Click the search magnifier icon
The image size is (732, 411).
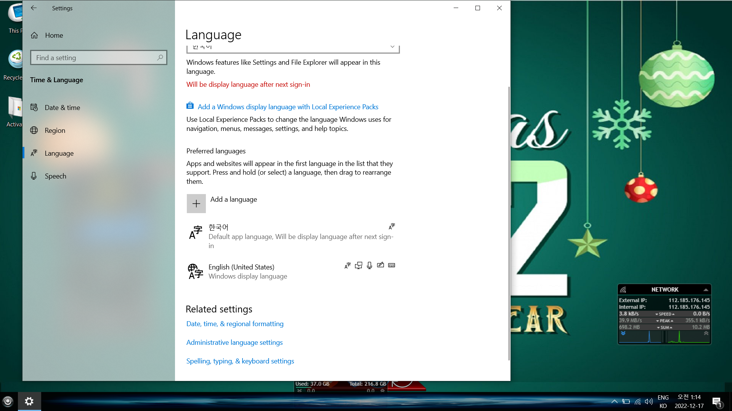coord(160,57)
